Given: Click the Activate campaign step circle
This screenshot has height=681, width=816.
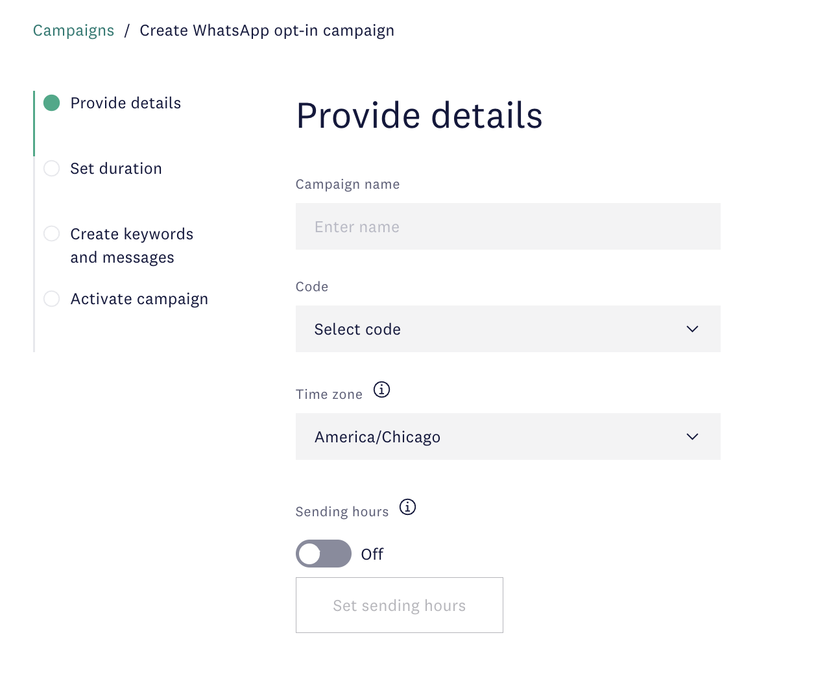Looking at the screenshot, I should (x=51, y=299).
